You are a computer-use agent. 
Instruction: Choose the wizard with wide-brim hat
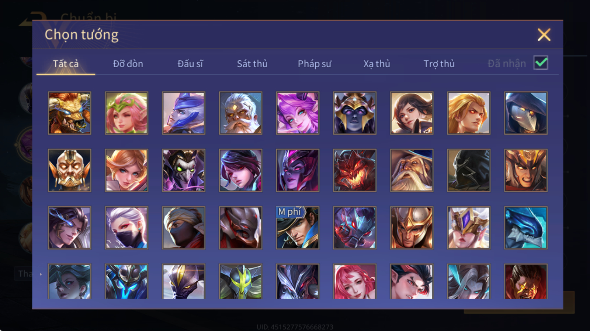click(412, 170)
